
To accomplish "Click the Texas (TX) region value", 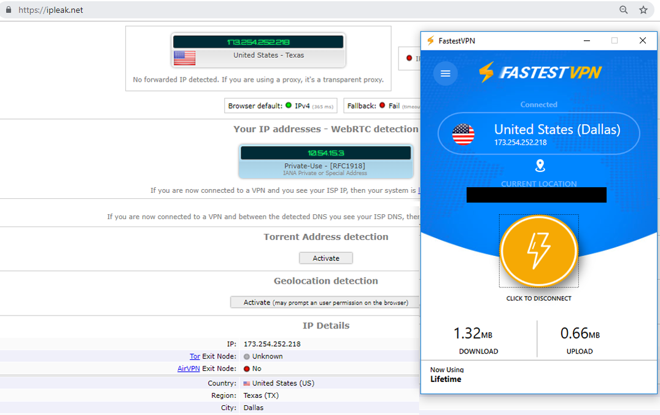I will pos(261,395).
